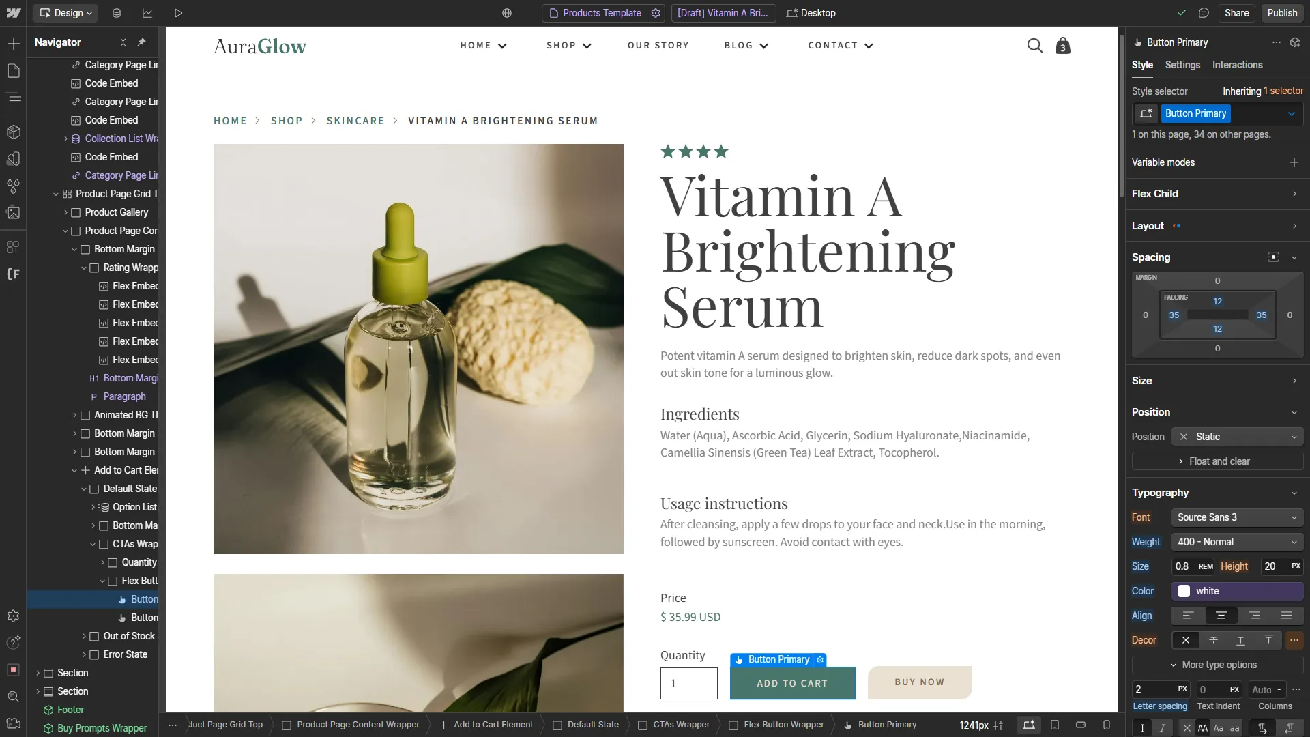Toggle strikethrough text decoration
The image size is (1310, 737).
coord(1213,640)
